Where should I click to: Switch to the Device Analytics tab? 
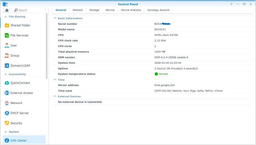click(131, 10)
